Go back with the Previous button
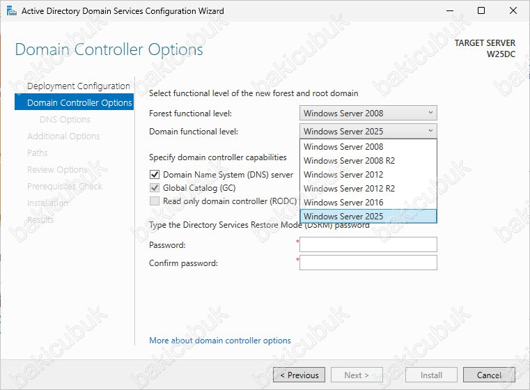This screenshot has width=530, height=390. pos(299,375)
